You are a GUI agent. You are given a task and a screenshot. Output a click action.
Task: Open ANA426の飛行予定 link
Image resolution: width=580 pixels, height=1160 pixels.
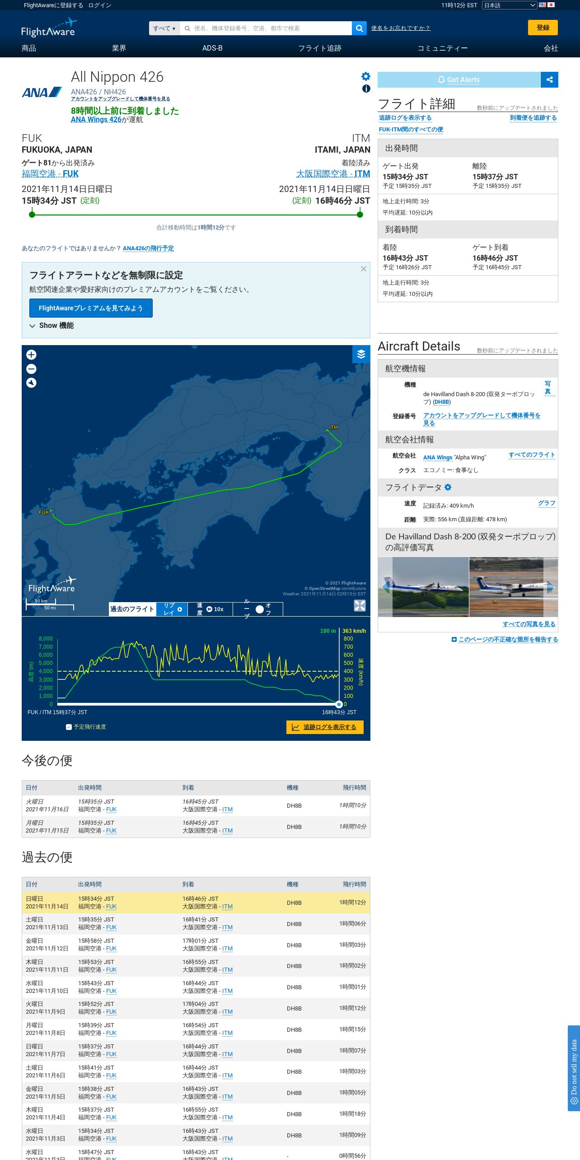[x=148, y=248]
